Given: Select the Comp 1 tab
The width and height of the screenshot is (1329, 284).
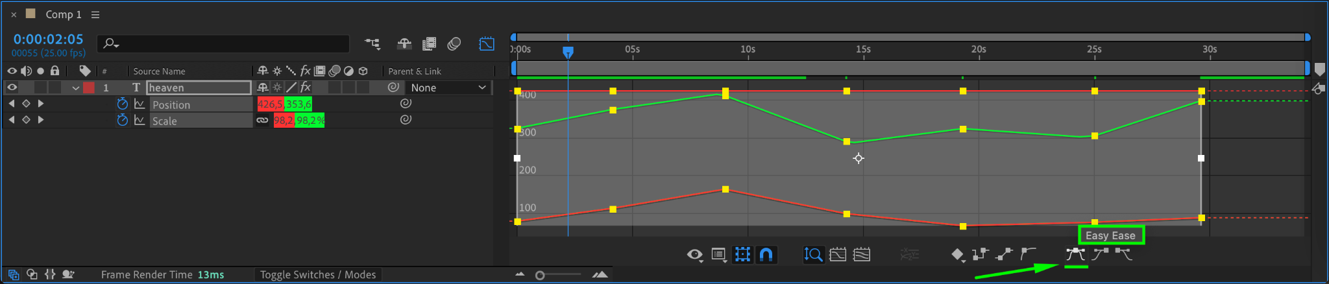Looking at the screenshot, I should (x=63, y=14).
